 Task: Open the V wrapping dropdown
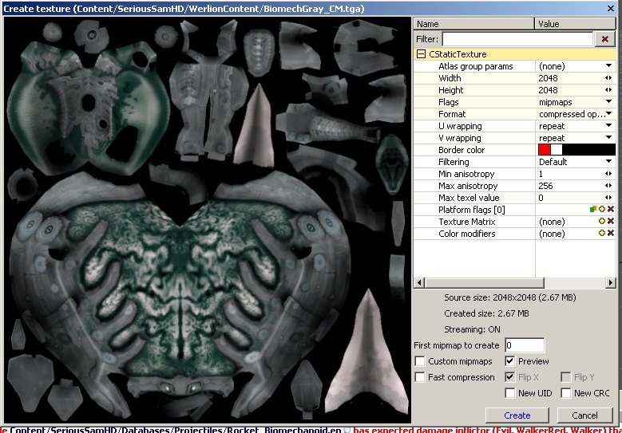[608, 137]
